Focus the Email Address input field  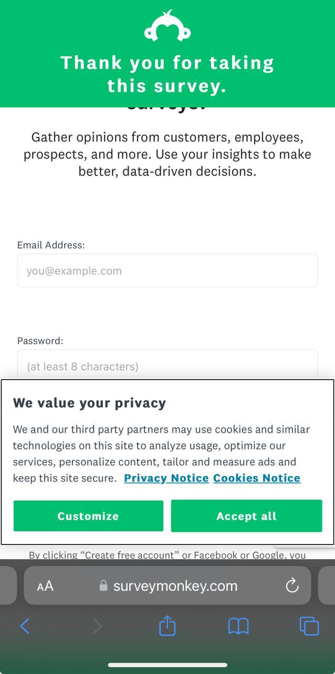[x=167, y=271]
